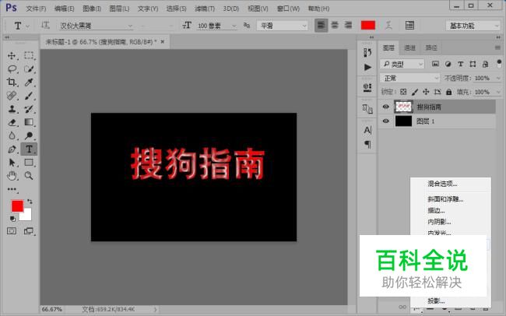
Task: Open blend mode dropdown 正常
Action: [x=409, y=78]
